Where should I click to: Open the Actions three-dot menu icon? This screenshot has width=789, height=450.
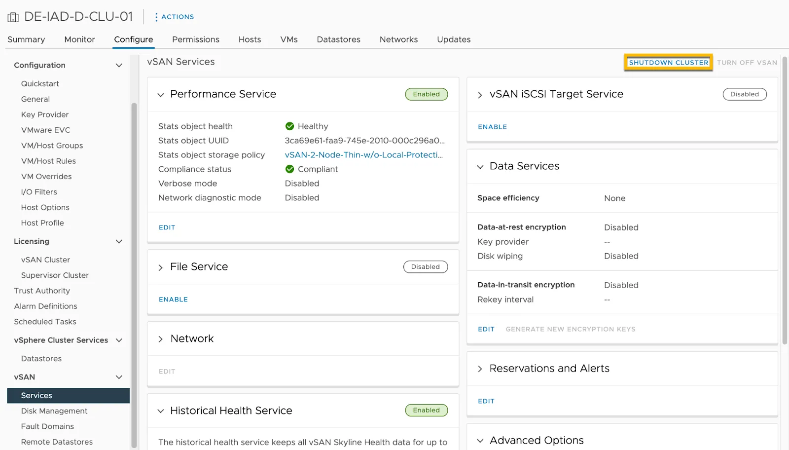point(156,17)
